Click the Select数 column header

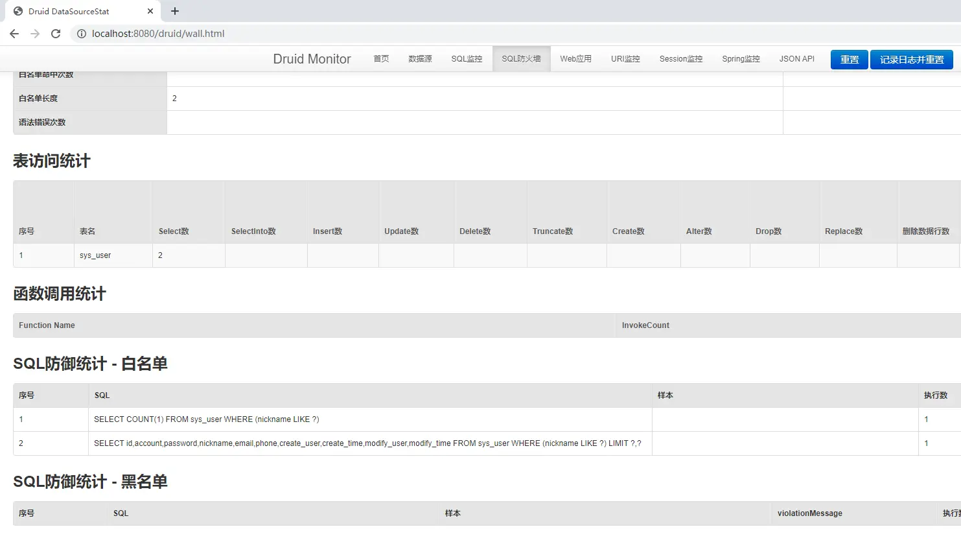[x=174, y=231]
